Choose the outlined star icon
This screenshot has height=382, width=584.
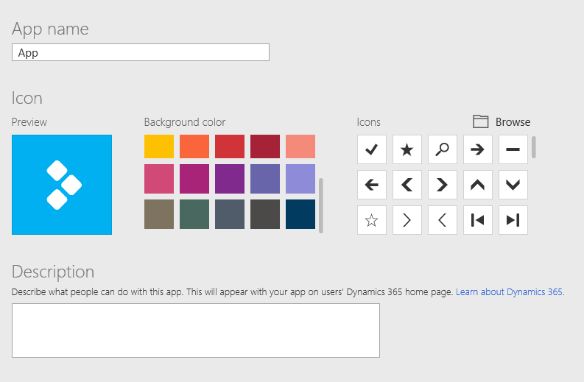tap(372, 220)
